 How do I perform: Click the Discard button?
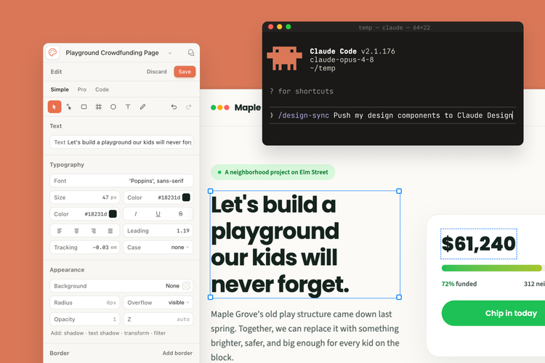(157, 72)
